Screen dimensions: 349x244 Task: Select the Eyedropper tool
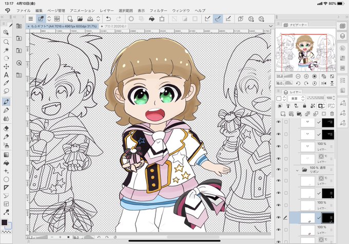(6, 83)
